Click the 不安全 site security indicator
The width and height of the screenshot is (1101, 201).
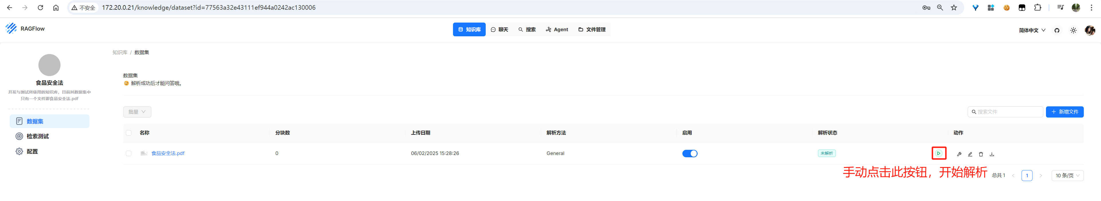(x=83, y=8)
